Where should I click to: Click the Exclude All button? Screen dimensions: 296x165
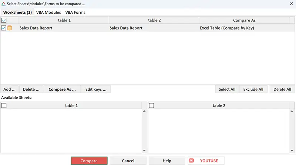click(x=253, y=89)
